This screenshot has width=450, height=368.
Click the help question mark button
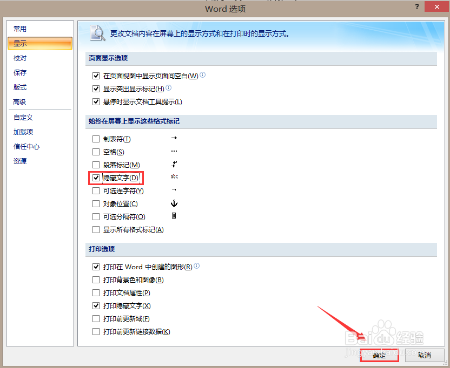417,6
